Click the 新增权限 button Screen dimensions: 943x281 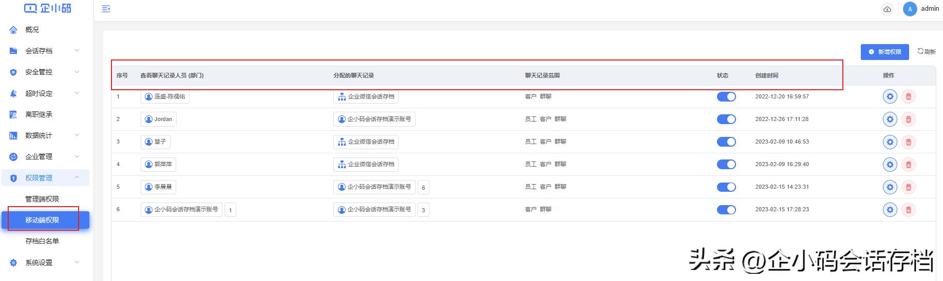pos(884,52)
